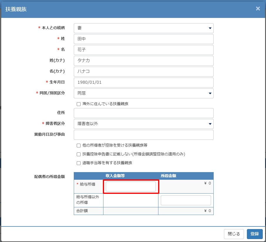Click the 生年月日 date field
This screenshot has height=242, width=266.
pos(143,83)
